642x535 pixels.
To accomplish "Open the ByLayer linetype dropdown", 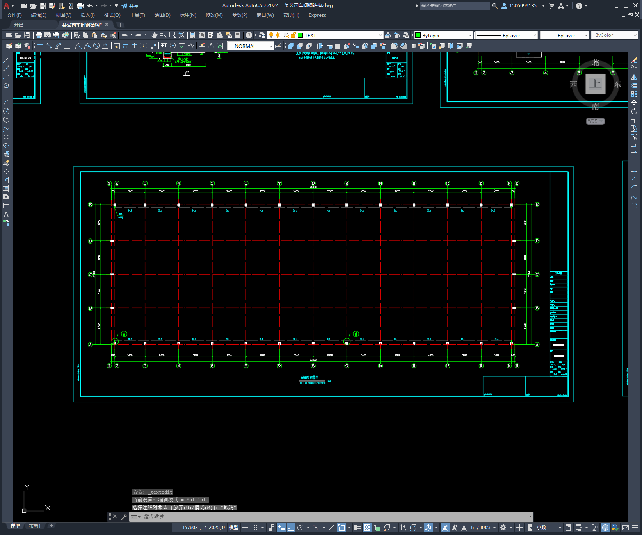I will (534, 35).
